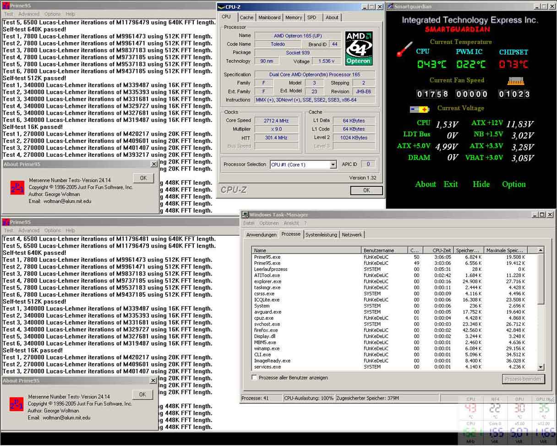Click the HTT 301.4 MHz value in CPU-Z
This screenshot has width=557, height=446.
[277, 138]
